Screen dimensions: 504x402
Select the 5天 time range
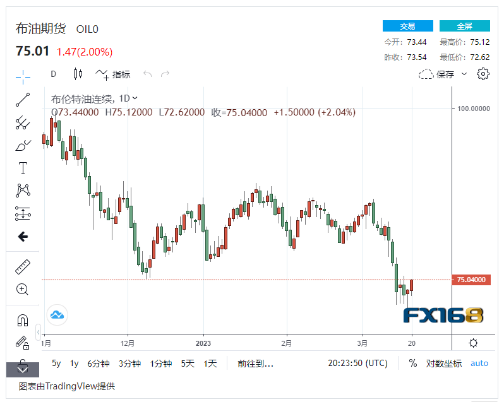point(188,364)
